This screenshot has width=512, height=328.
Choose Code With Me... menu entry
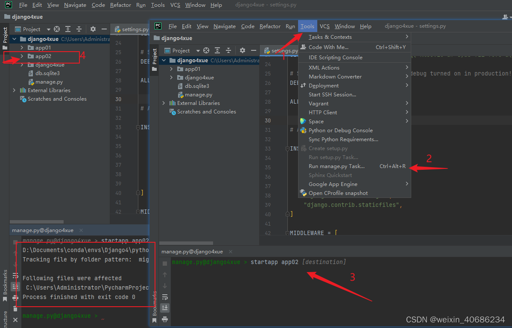pos(354,47)
